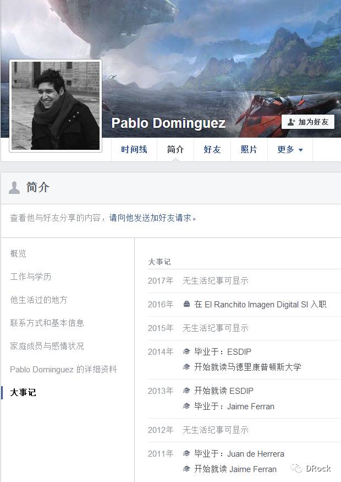Click graduation cap icon beside 毕业于：Juan de Herrera
Viewport: 341px width, 482px height.
[x=186, y=453]
